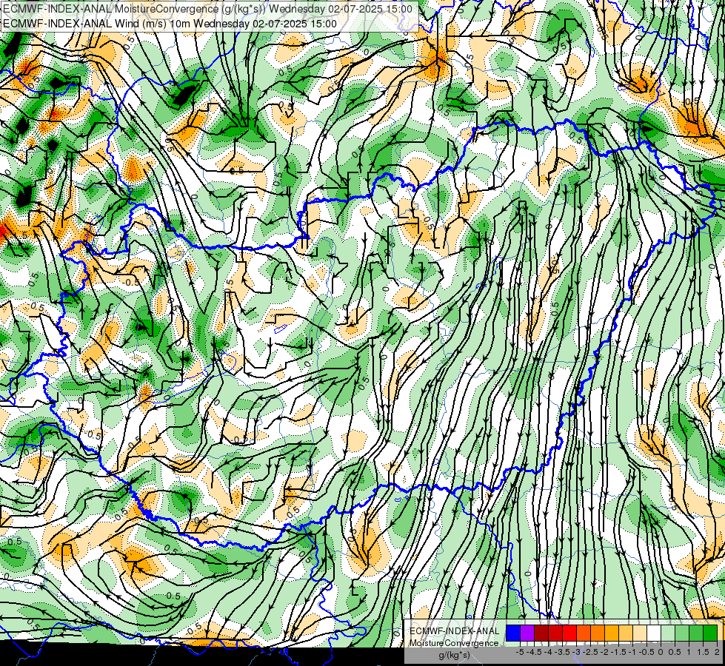The width and height of the screenshot is (725, 666).
Task: Select the white legend swatch left of 0
Action: (654, 633)
